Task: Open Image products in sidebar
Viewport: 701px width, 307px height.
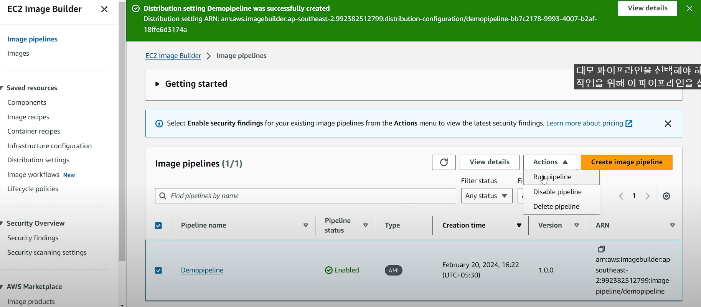Action: (x=31, y=302)
